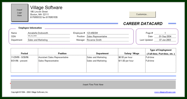Click the Name field with Annabella Dodsworth

point(49,33)
